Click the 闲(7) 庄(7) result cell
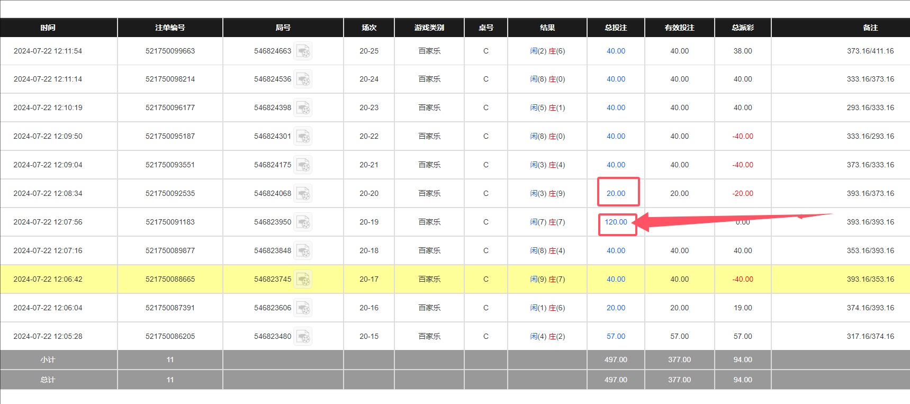This screenshot has height=404, width=910. pos(547,222)
